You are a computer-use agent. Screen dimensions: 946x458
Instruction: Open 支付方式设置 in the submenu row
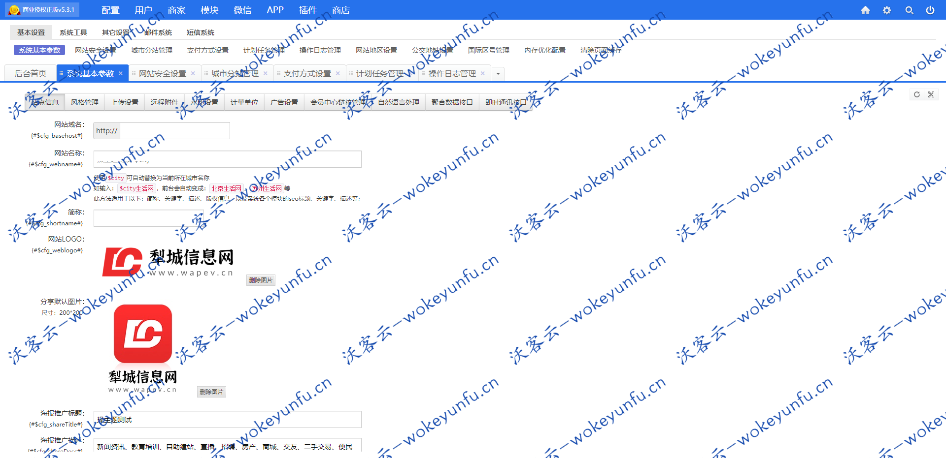point(208,50)
